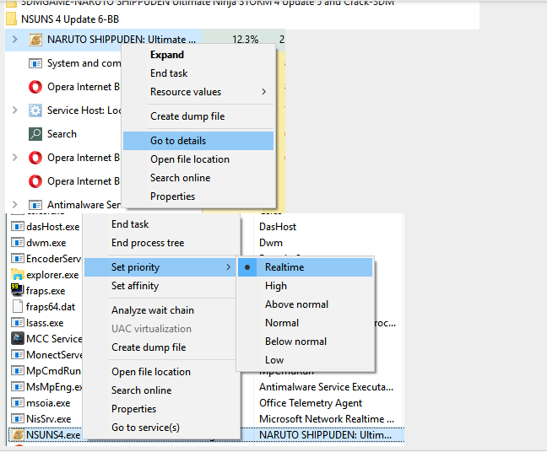
Task: Click the explorer.exe folder icon
Action: pos(18,275)
